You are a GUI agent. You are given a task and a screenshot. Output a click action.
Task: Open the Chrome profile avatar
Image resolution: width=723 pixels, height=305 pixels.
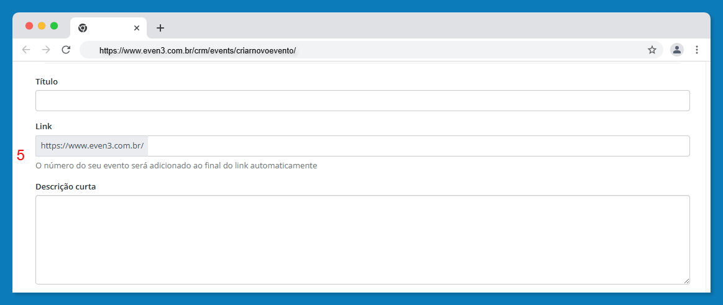pyautogui.click(x=677, y=50)
